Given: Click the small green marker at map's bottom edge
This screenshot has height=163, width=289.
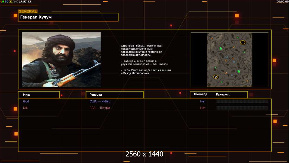Looking at the screenshot, I should (x=222, y=82).
